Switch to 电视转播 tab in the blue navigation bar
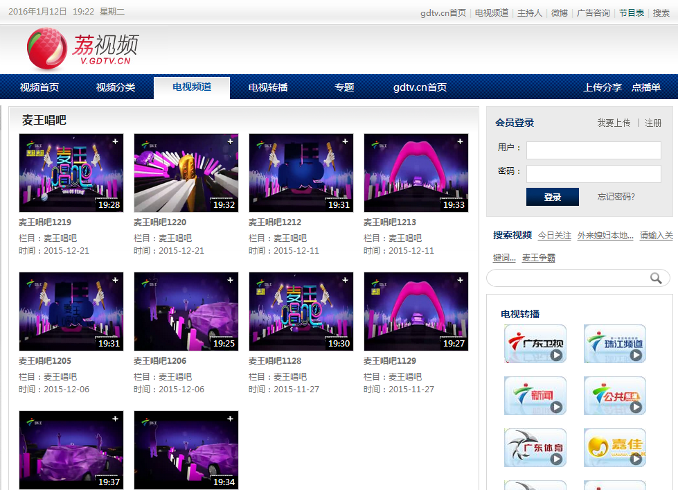 pyautogui.click(x=268, y=87)
